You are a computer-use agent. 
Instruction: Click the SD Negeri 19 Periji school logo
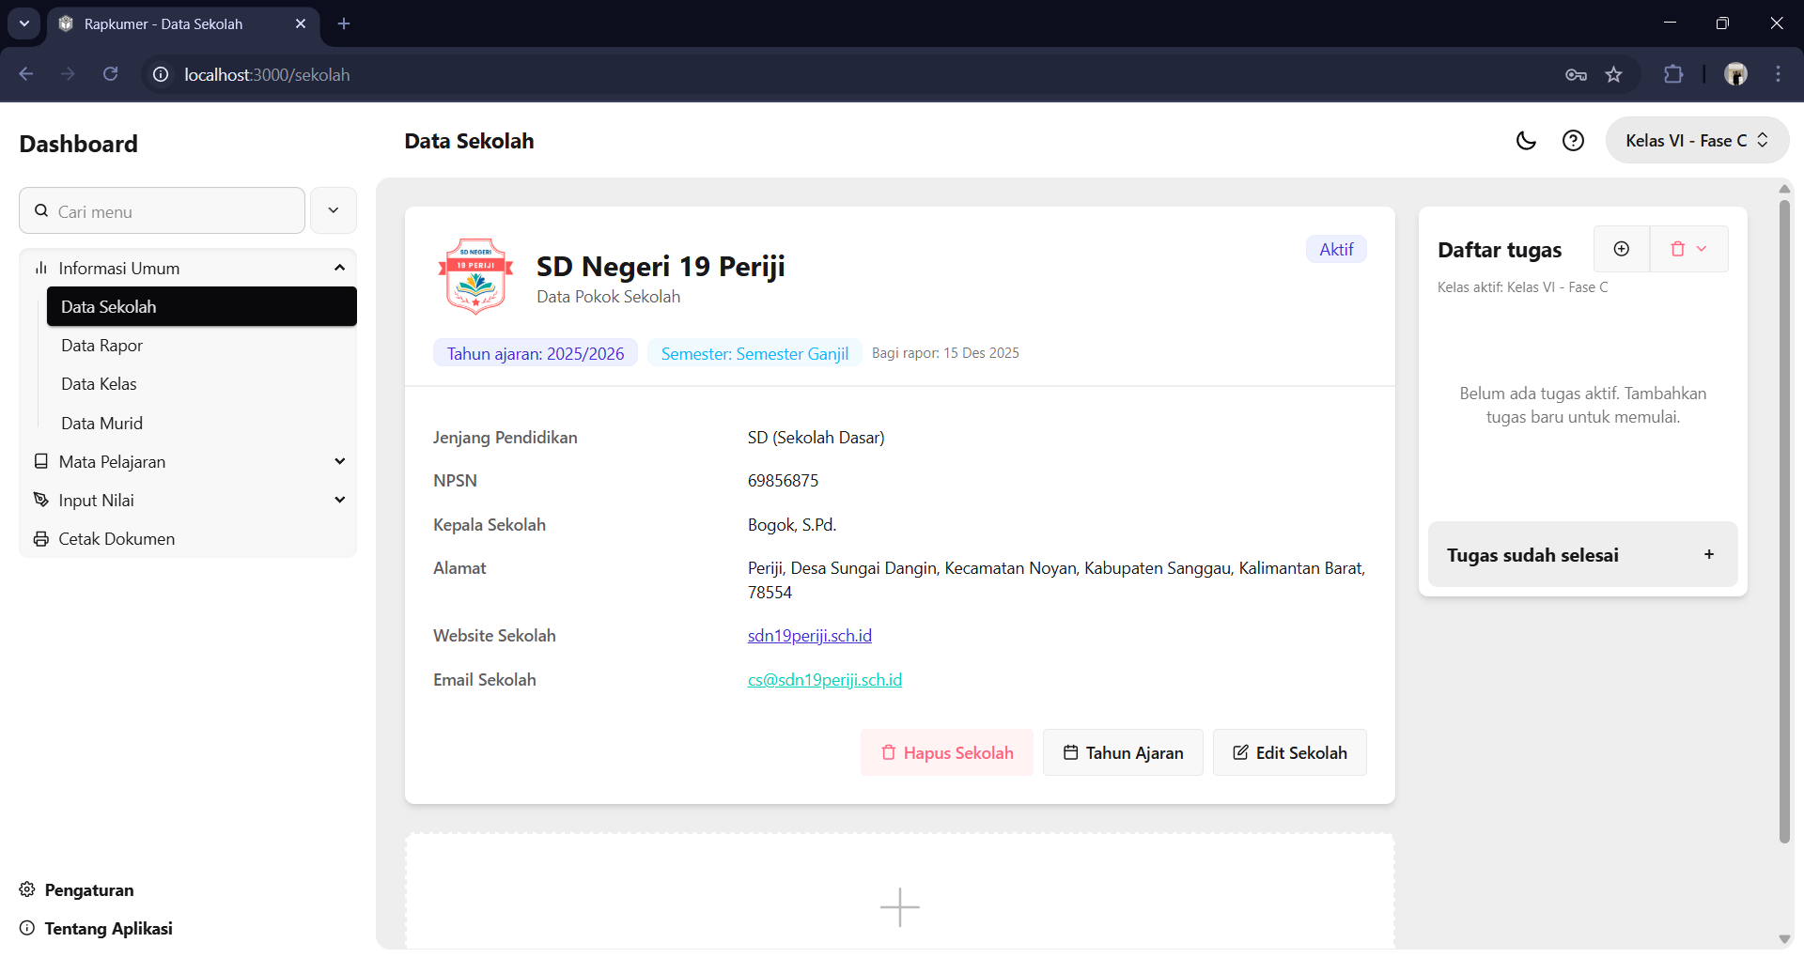[x=475, y=276]
